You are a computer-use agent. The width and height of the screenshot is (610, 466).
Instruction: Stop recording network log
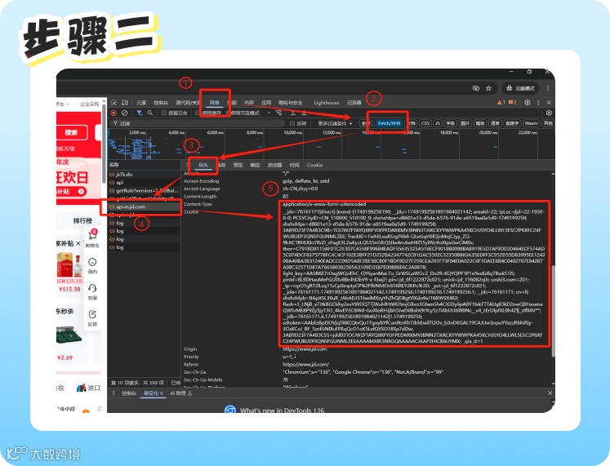coord(114,113)
